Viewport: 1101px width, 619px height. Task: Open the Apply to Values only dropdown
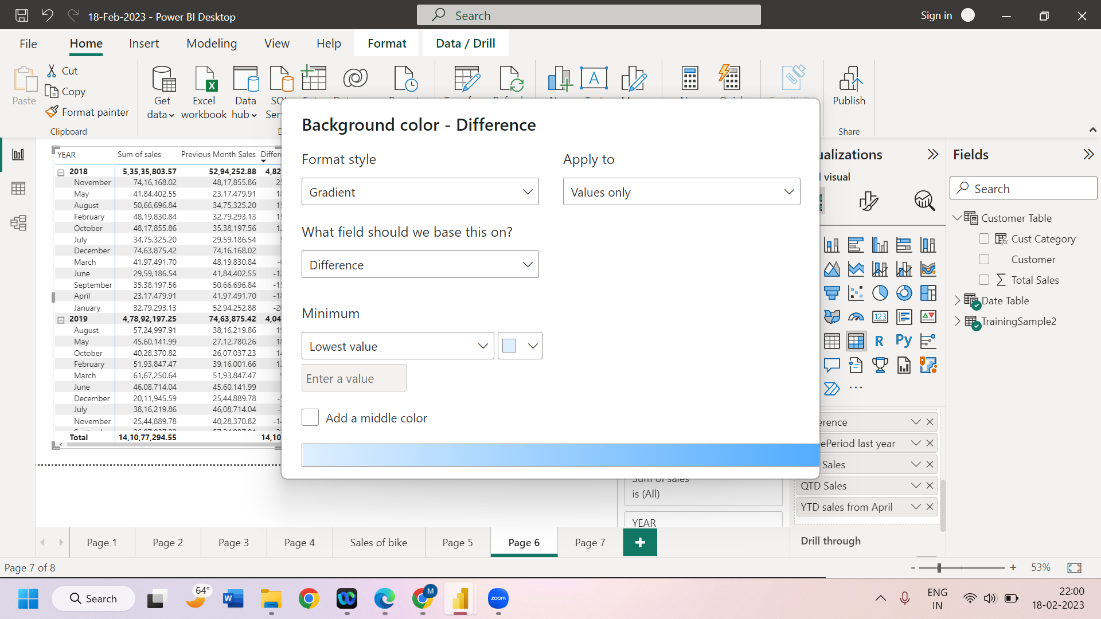pos(681,192)
